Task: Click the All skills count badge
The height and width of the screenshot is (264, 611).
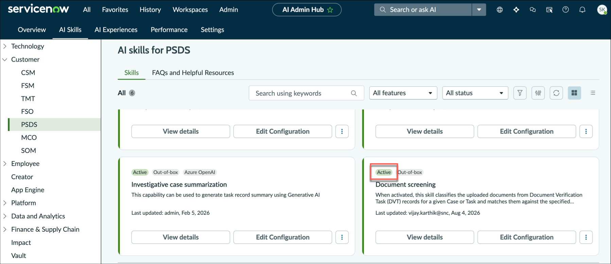Action: [x=132, y=93]
